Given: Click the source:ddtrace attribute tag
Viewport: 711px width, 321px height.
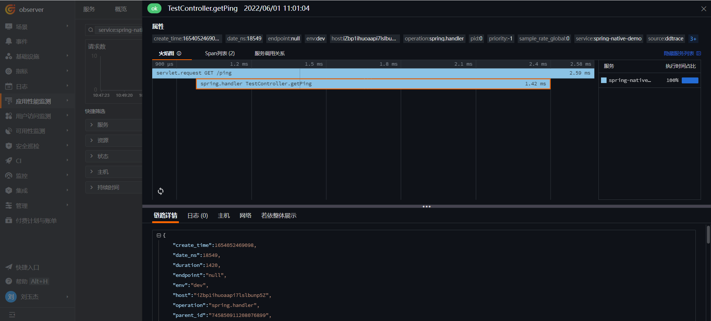Looking at the screenshot, I should (665, 39).
